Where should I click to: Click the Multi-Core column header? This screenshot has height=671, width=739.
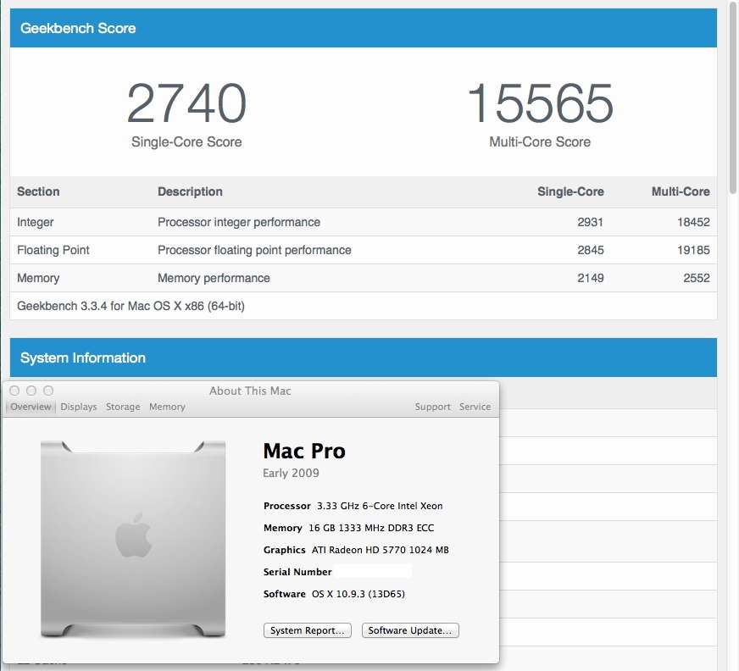681,191
